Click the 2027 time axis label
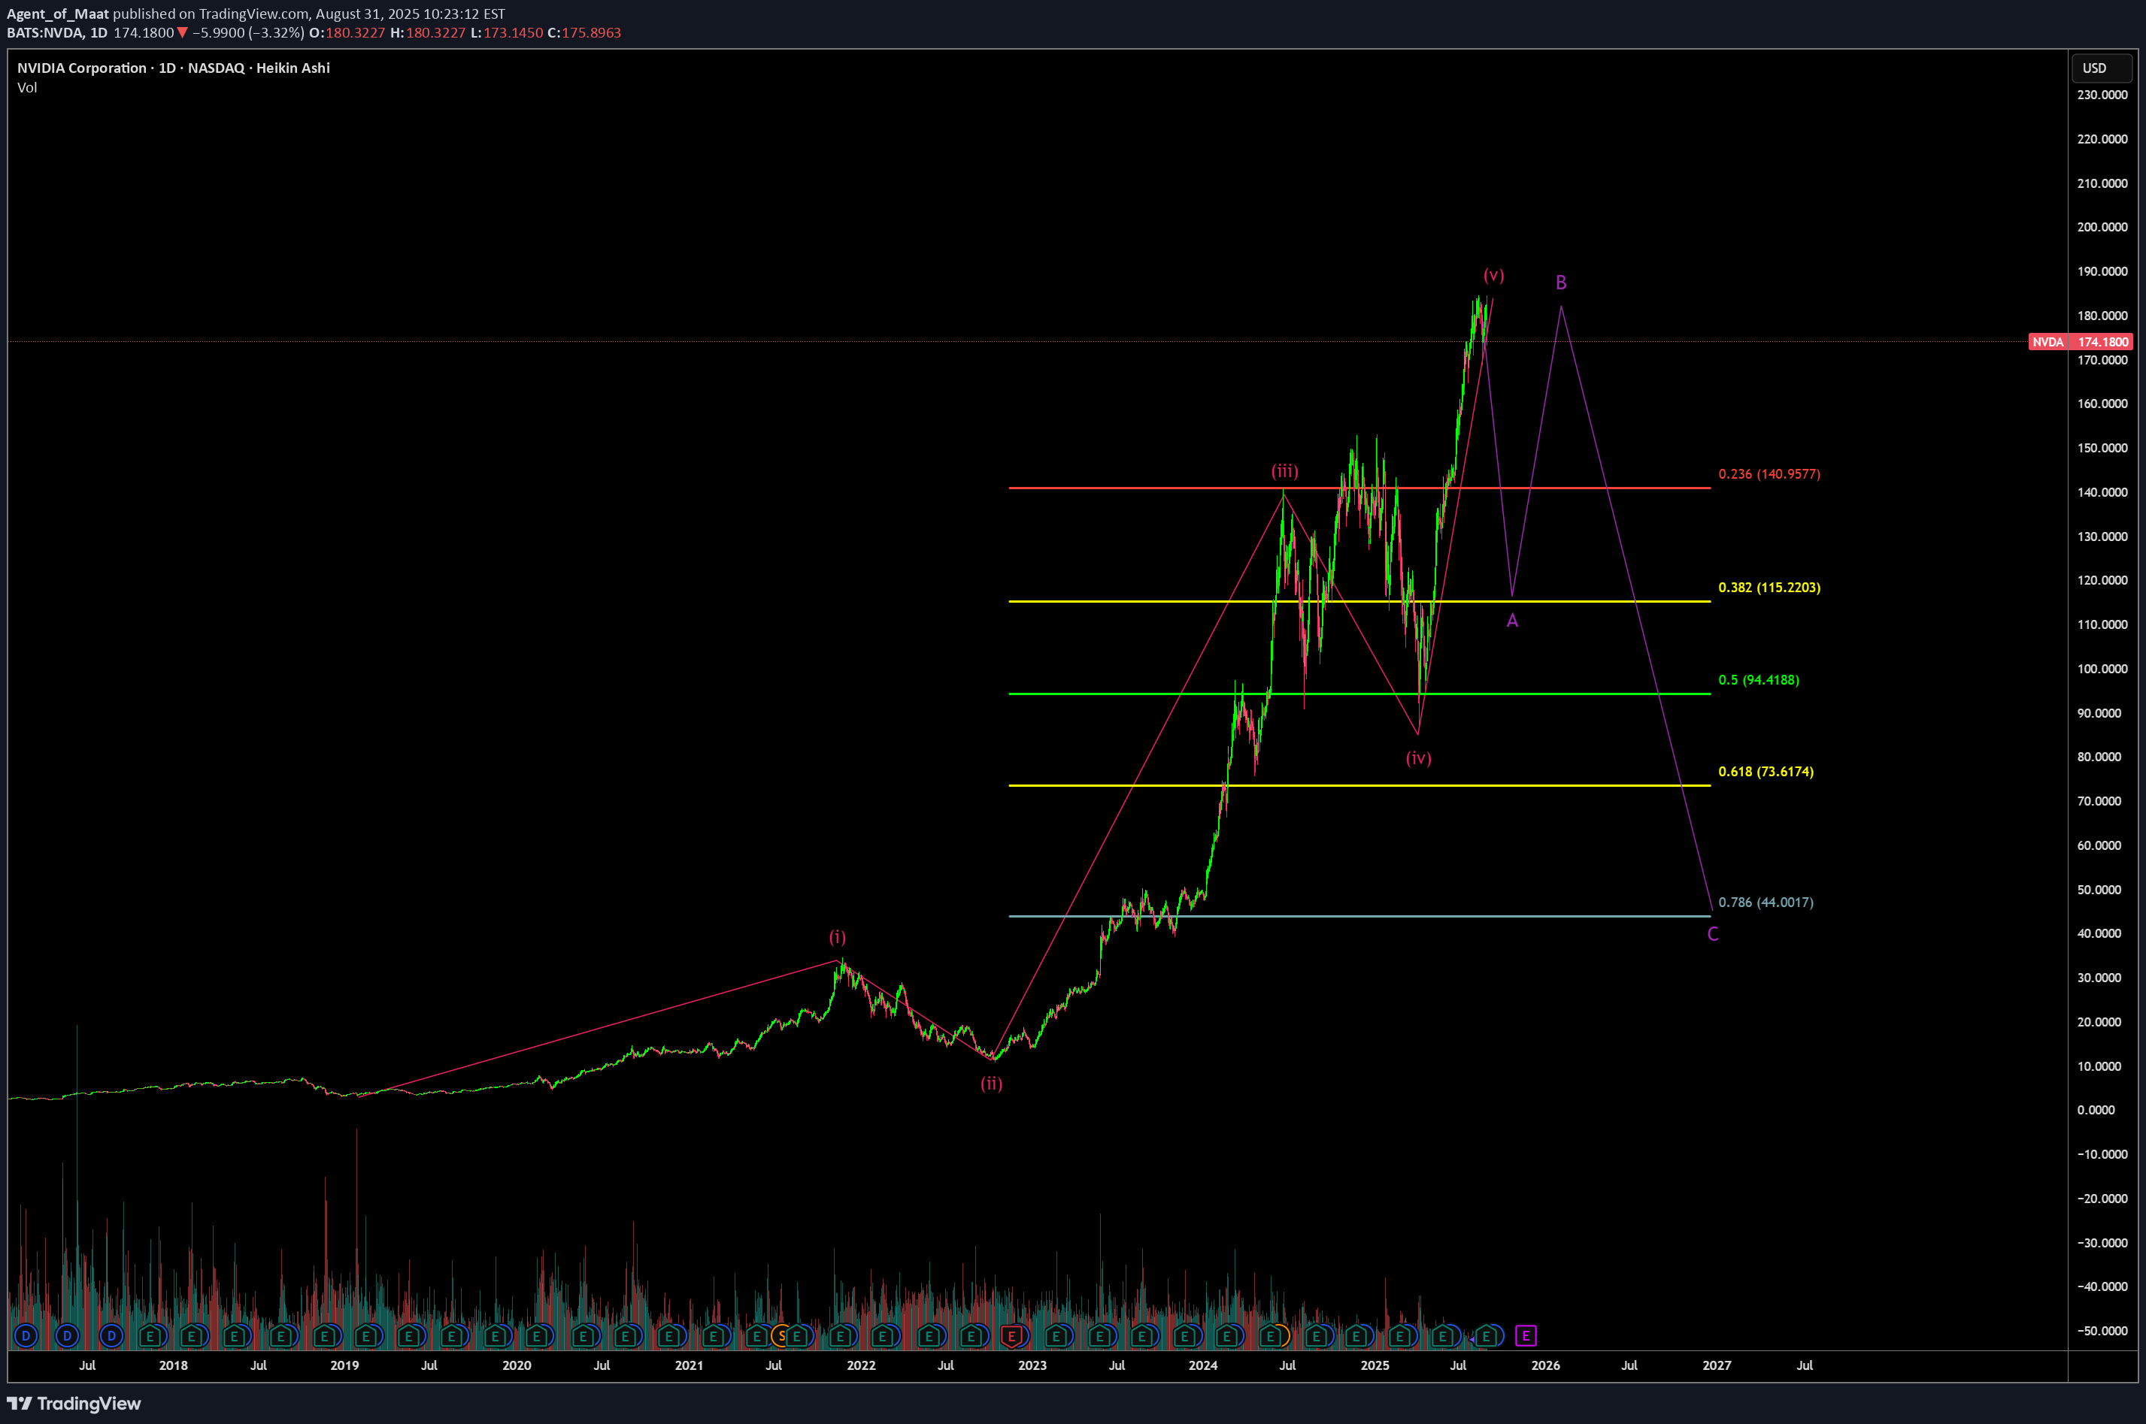2146x1424 pixels. tap(1716, 1365)
